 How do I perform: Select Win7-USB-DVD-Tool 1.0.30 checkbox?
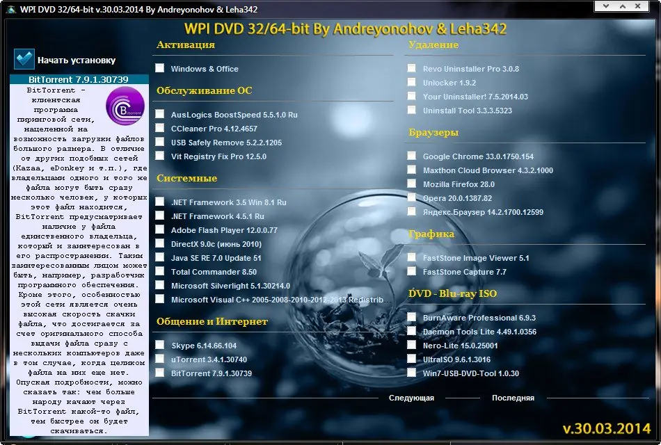[412, 373]
